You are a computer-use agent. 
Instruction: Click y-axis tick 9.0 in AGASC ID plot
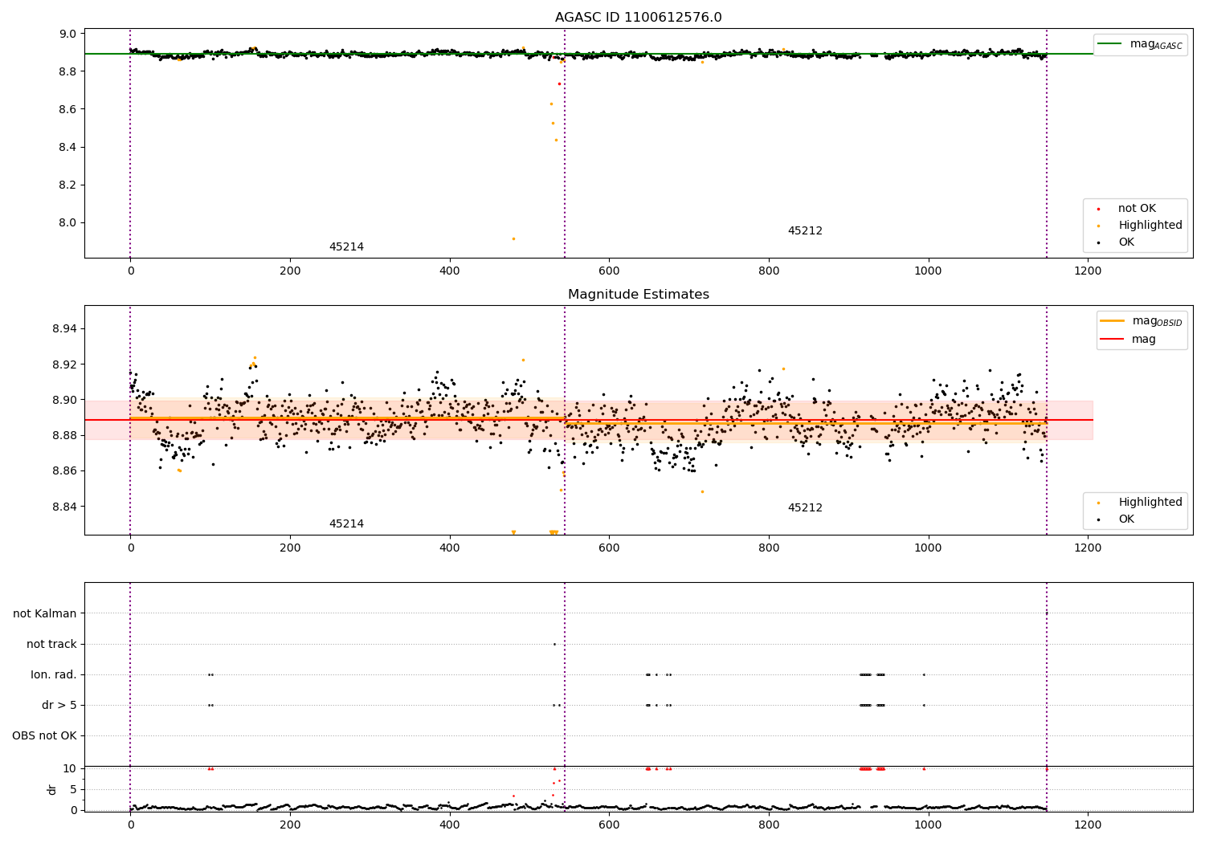pos(67,34)
